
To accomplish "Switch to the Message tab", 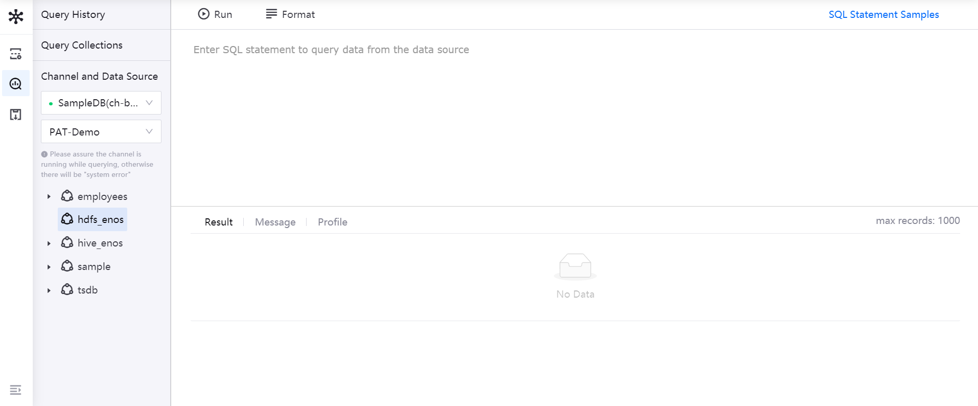I will pyautogui.click(x=275, y=222).
